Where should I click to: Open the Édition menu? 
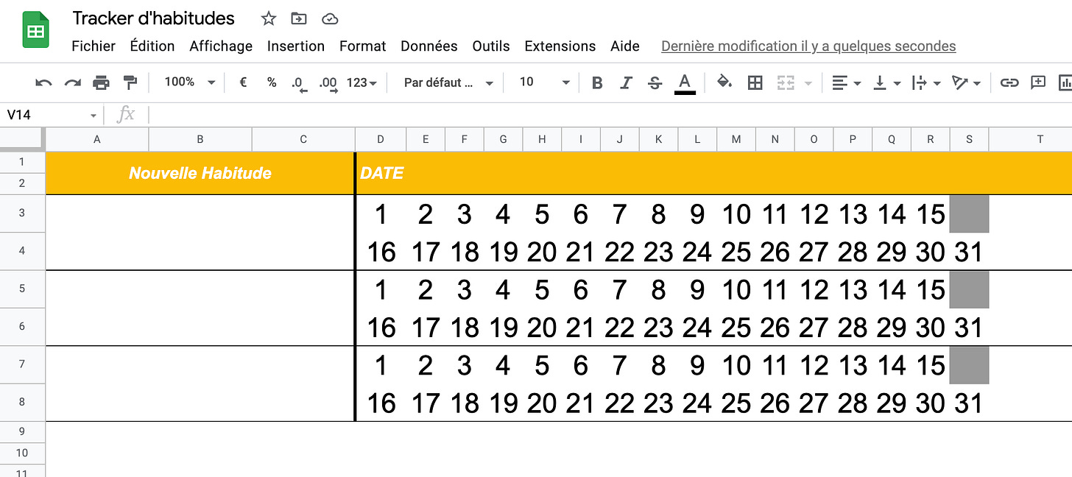tap(152, 46)
